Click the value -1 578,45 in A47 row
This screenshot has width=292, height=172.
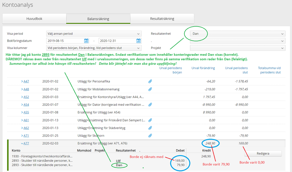[241, 81]
